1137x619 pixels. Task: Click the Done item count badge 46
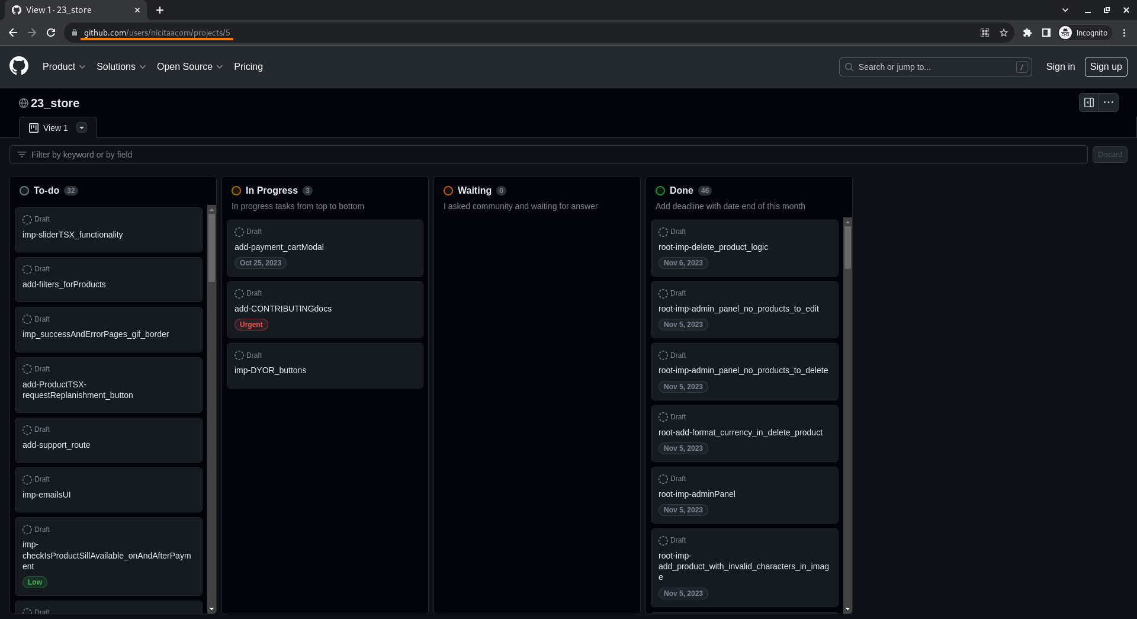click(x=705, y=191)
